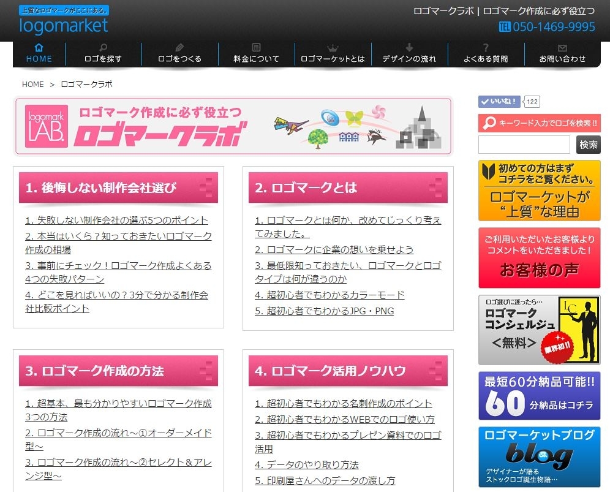Open お問い合わせ navigation item
This screenshot has height=492, width=610.
coord(563,54)
